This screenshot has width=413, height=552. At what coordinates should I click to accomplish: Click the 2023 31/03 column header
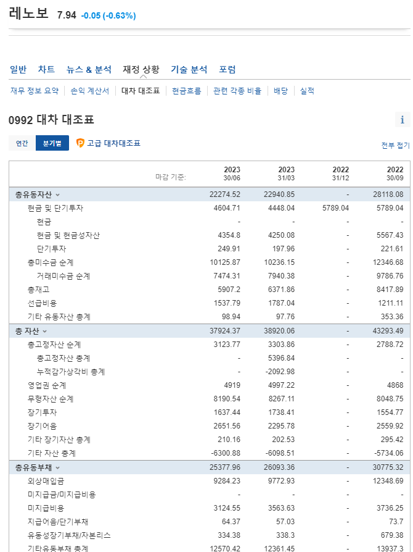[x=286, y=174]
